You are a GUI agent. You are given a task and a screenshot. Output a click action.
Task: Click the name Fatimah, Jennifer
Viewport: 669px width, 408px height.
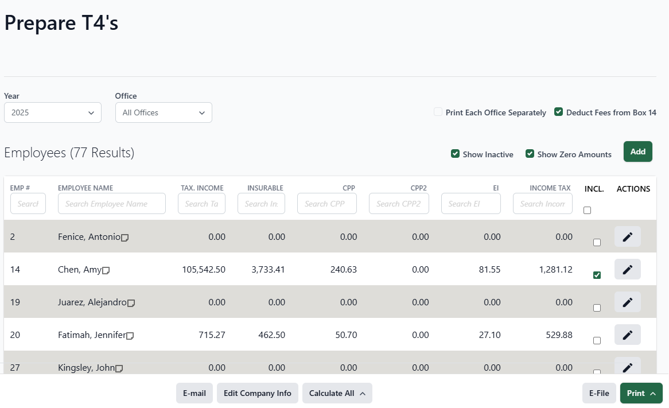92,335
